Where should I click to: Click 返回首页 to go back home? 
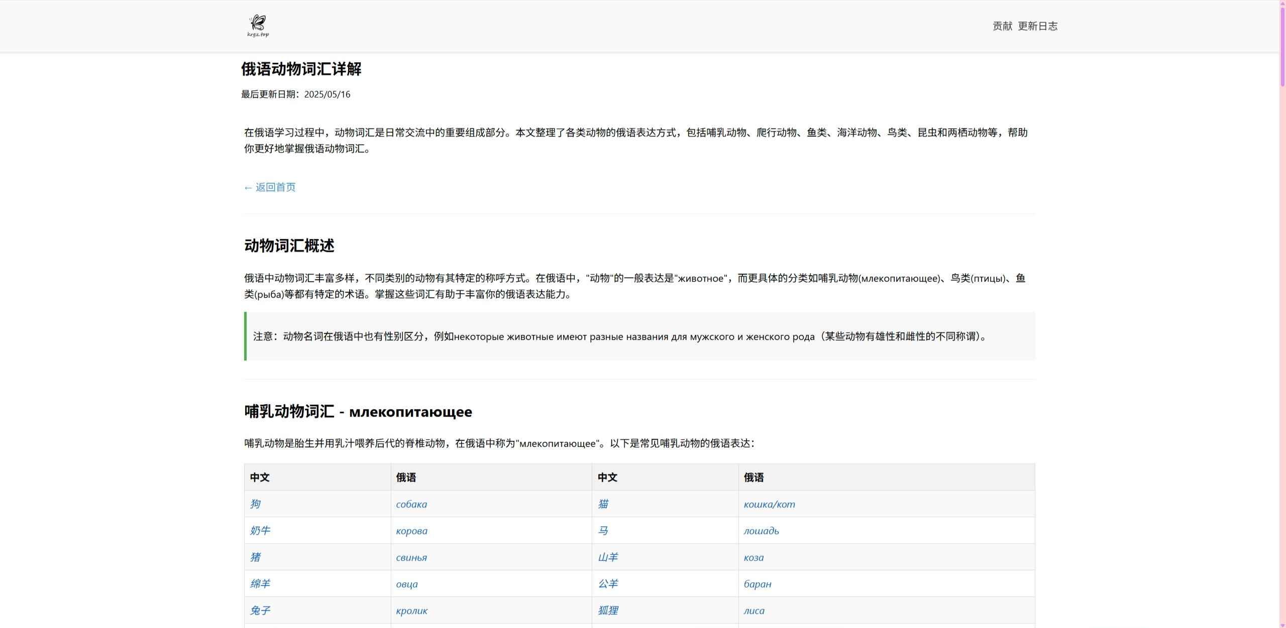(269, 187)
